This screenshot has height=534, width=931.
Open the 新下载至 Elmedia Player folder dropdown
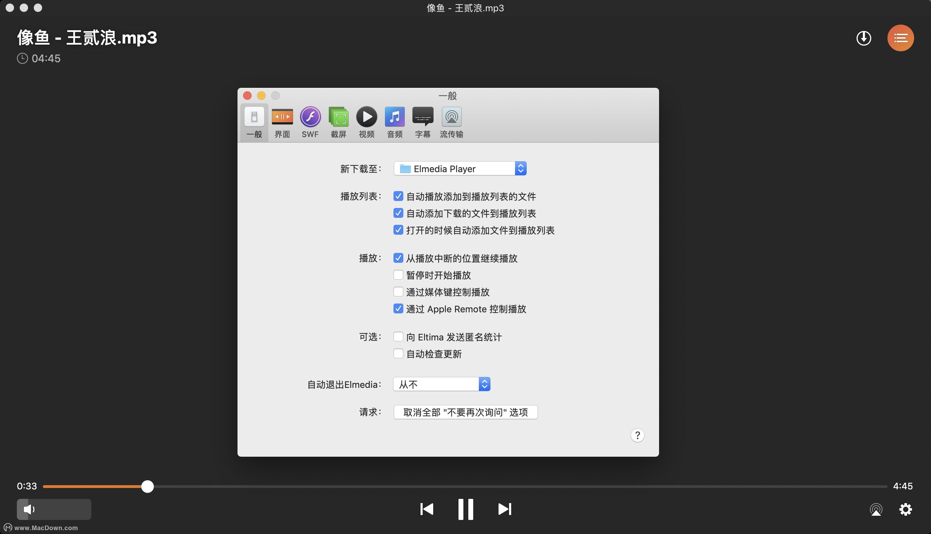(460, 169)
